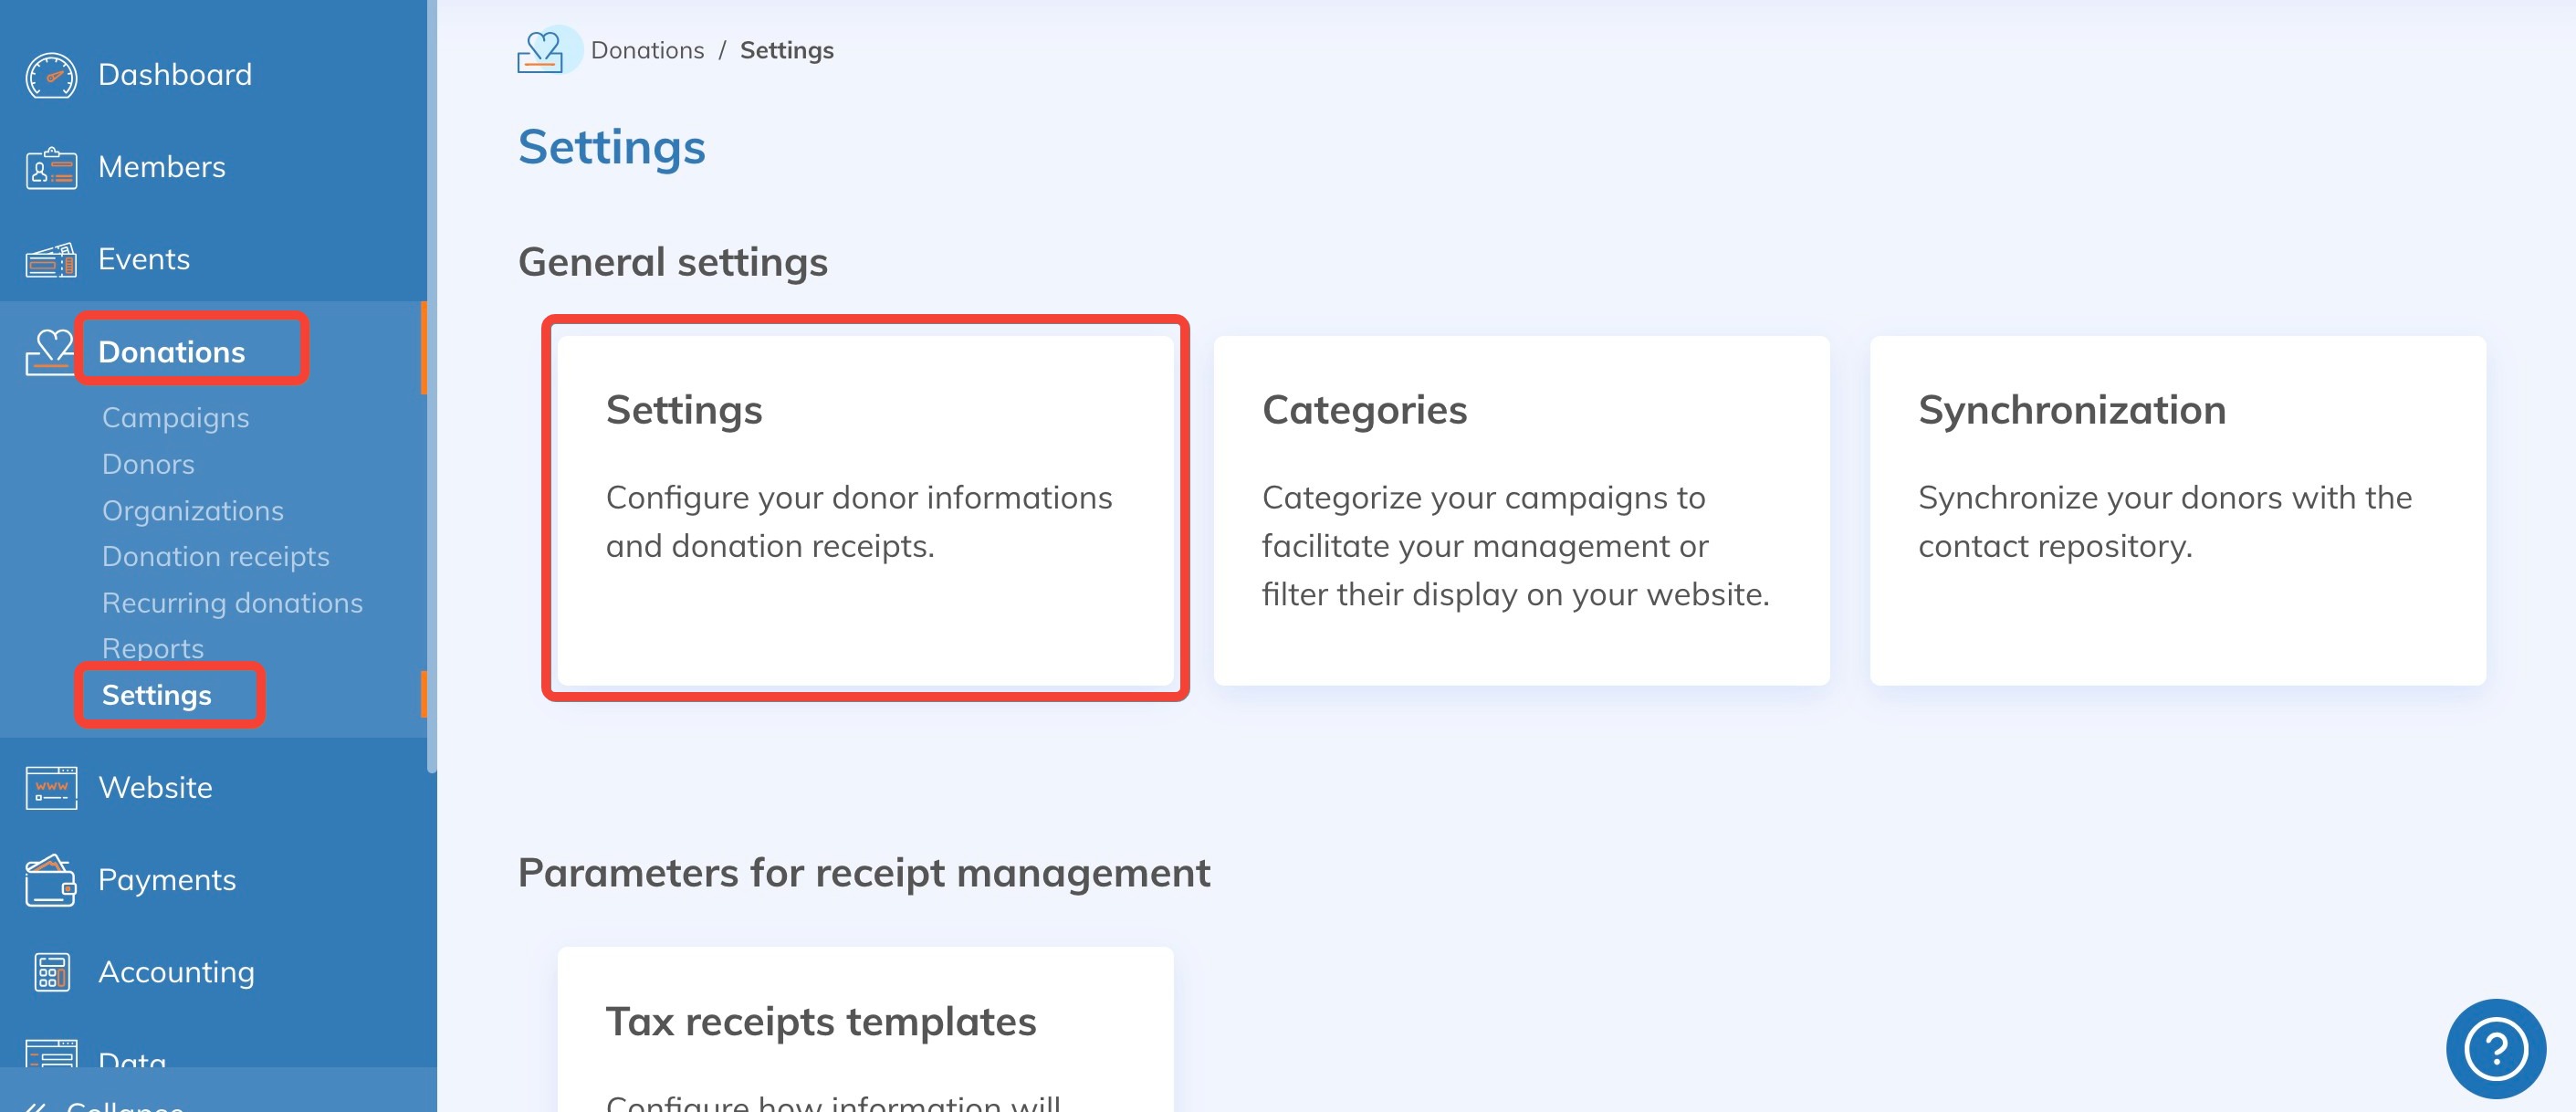This screenshot has height=1112, width=2576.
Task: Click the breadcrumb Donations heart icon
Action: [x=541, y=50]
